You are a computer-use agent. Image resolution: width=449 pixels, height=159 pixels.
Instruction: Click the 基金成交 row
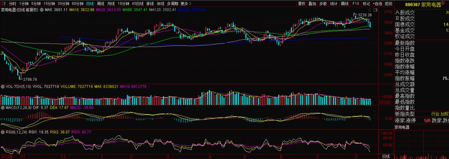422,30
